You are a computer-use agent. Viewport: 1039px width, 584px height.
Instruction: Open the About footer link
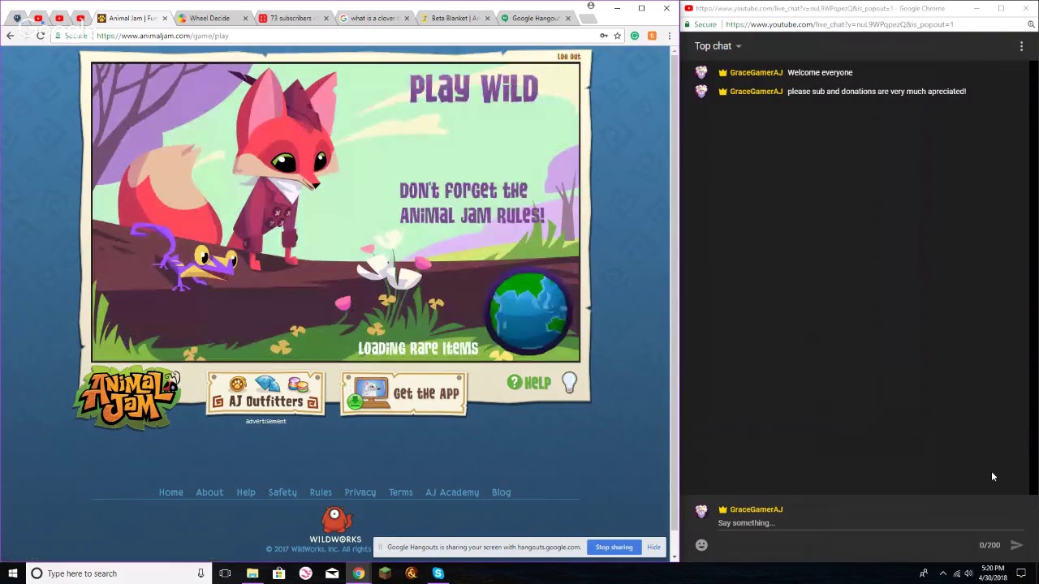click(209, 492)
